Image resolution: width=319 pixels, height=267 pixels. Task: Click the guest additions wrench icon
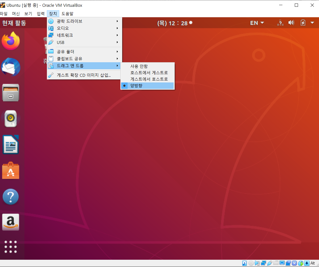pos(51,75)
